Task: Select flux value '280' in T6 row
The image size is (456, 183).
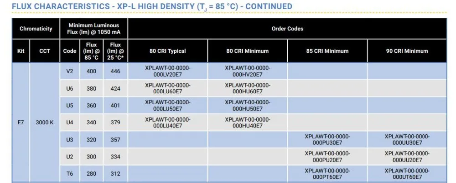Action: pos(91,174)
